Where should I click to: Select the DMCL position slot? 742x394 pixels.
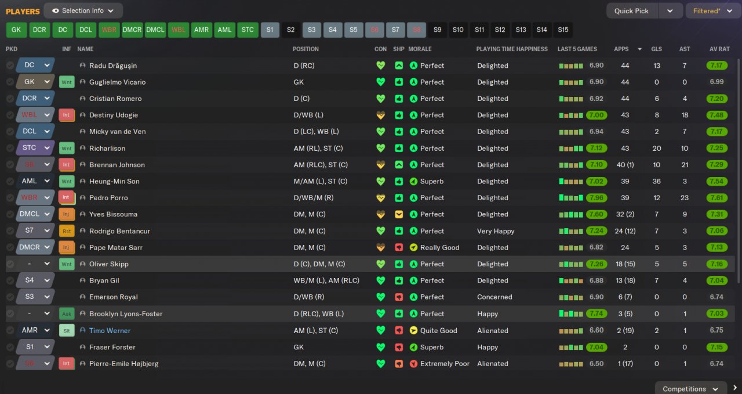(x=155, y=30)
